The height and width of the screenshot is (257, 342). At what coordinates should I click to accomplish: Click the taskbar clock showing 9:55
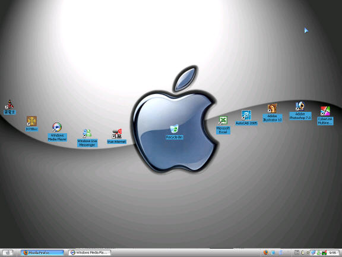[332, 253]
